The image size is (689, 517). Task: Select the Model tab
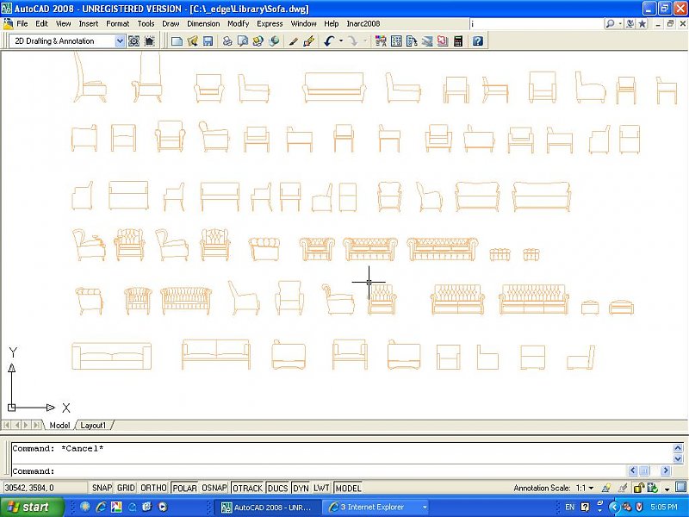tap(59, 426)
